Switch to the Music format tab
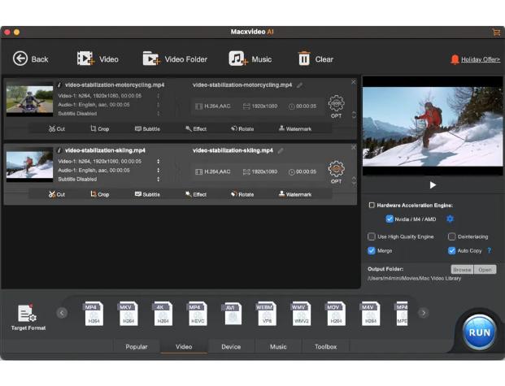 click(x=278, y=347)
